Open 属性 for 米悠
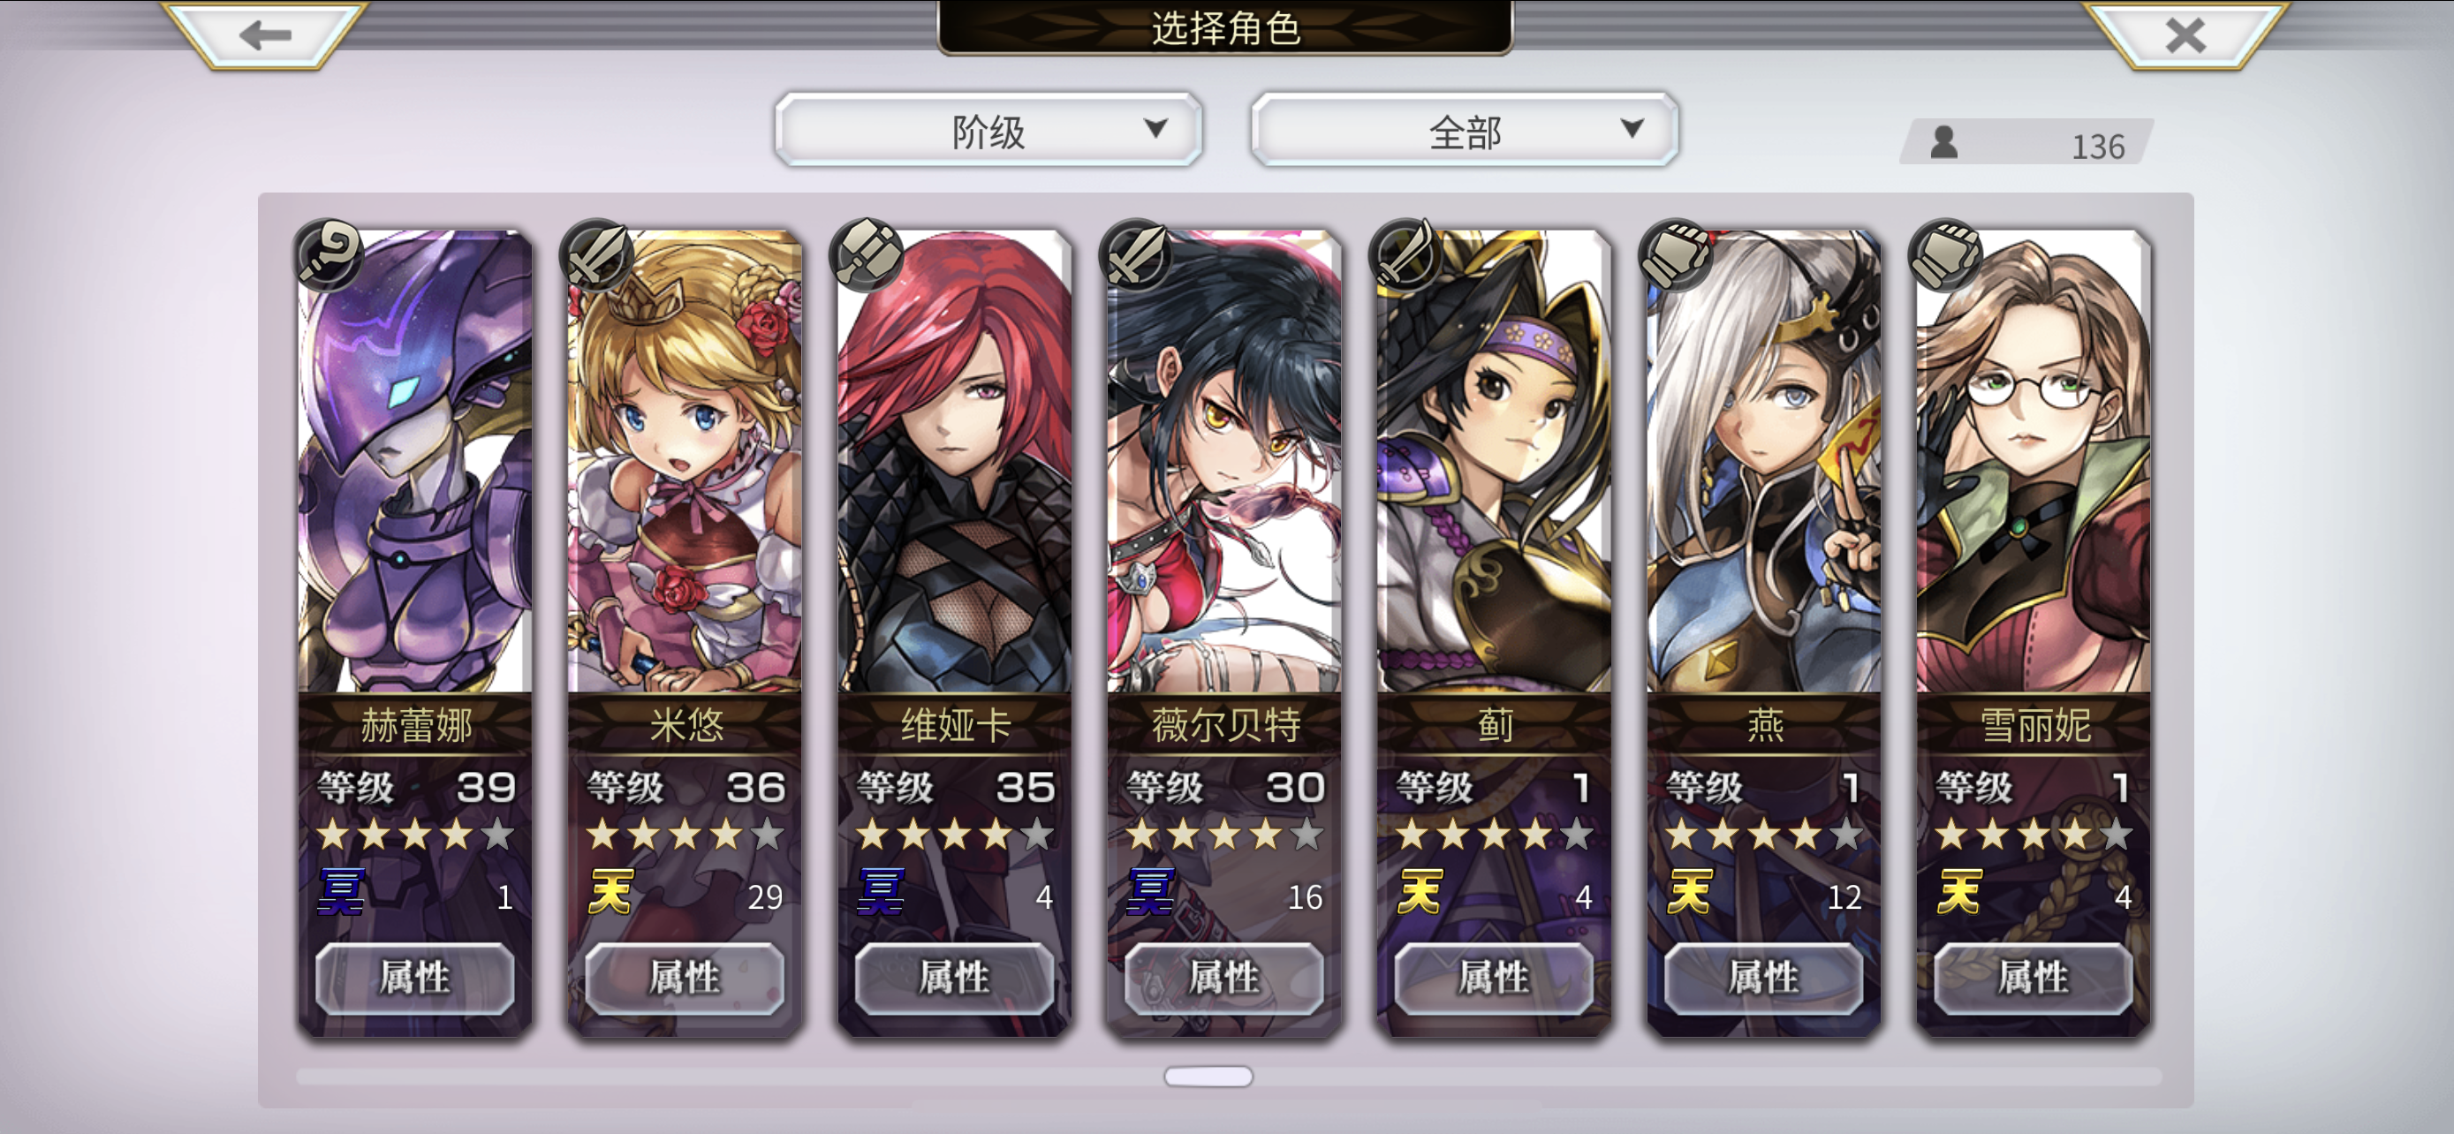The width and height of the screenshot is (2454, 1134). pyautogui.click(x=684, y=978)
